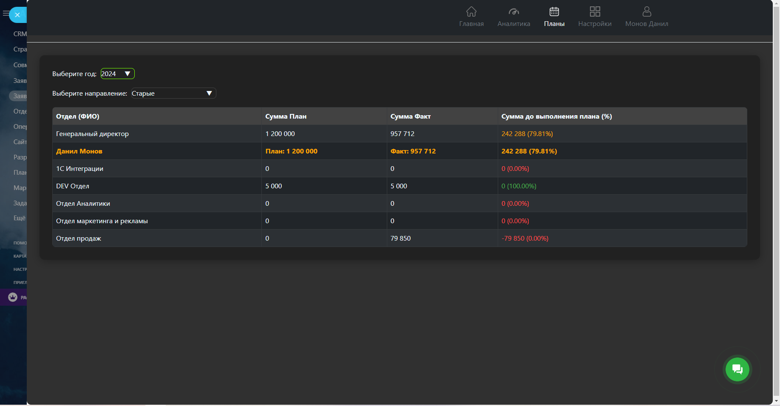The width and height of the screenshot is (780, 406).
Task: Click the hamburger menu icon in the sidebar
Action: (x=6, y=14)
